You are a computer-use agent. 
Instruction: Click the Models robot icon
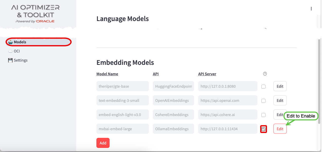[x=10, y=42]
